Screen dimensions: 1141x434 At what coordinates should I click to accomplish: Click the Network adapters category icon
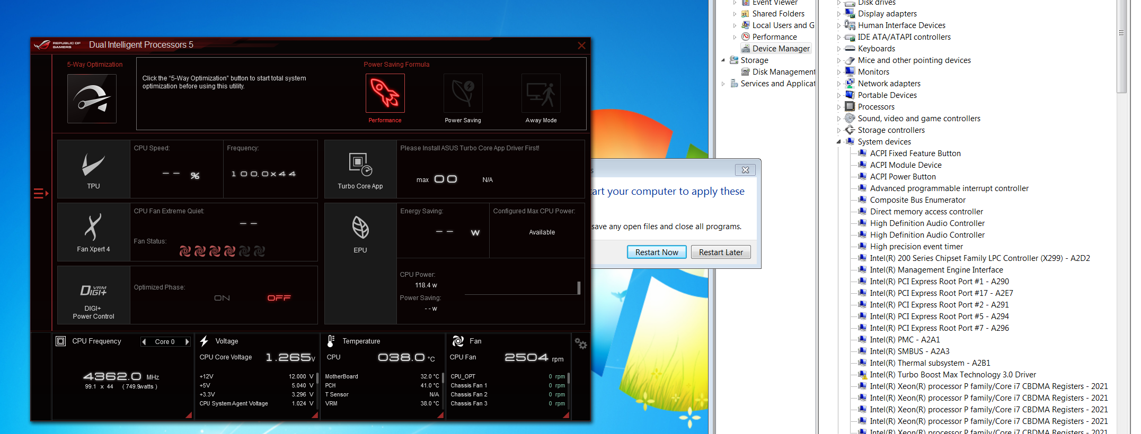tap(850, 84)
